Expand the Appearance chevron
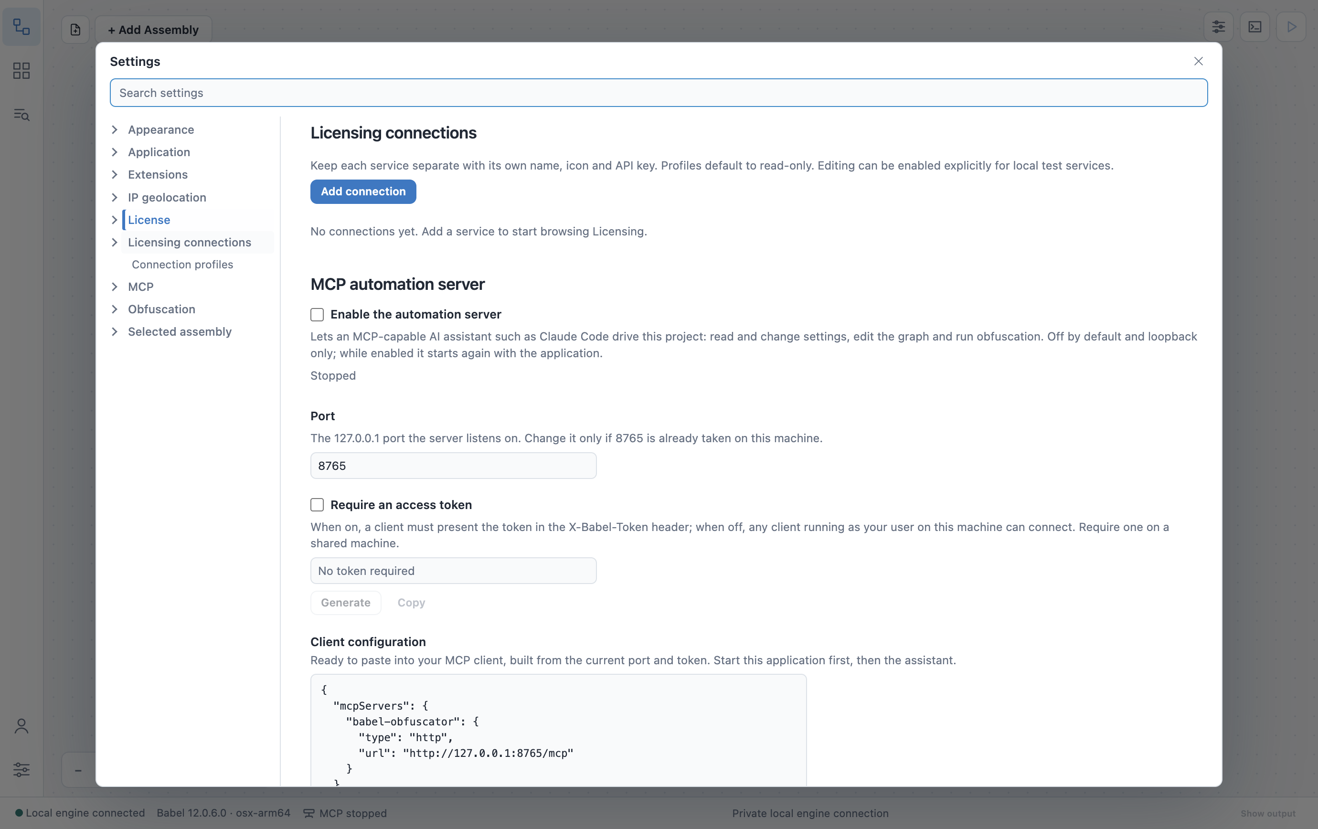 [115, 130]
